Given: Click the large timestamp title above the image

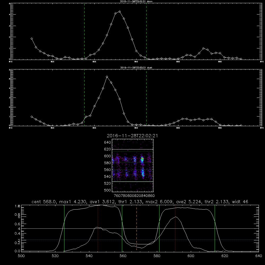Looking at the screenshot, I should pos(132,136).
